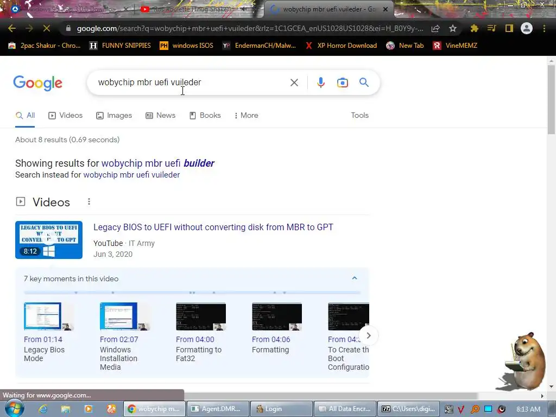Start voice search with the microphone
Viewport: 556px width, 417px height.
(x=320, y=83)
